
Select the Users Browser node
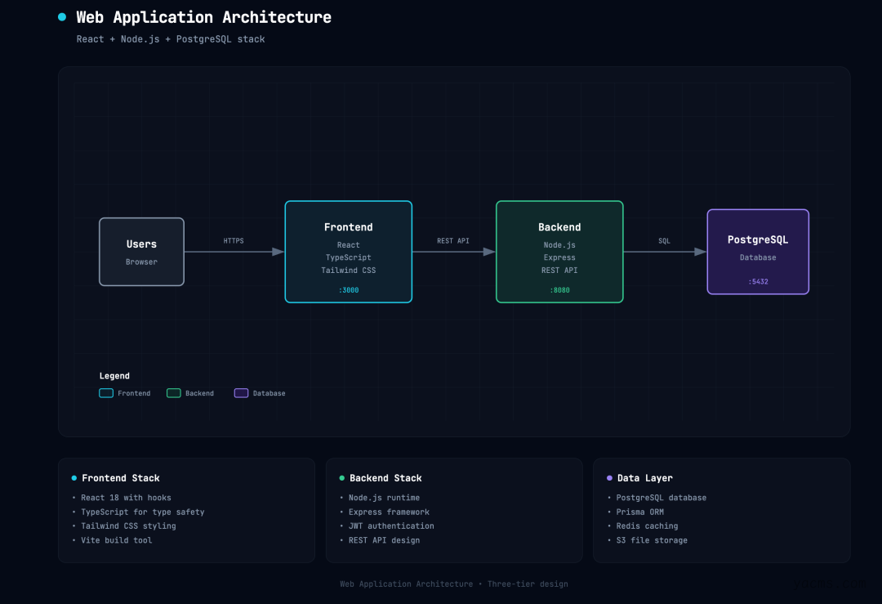pyautogui.click(x=141, y=252)
